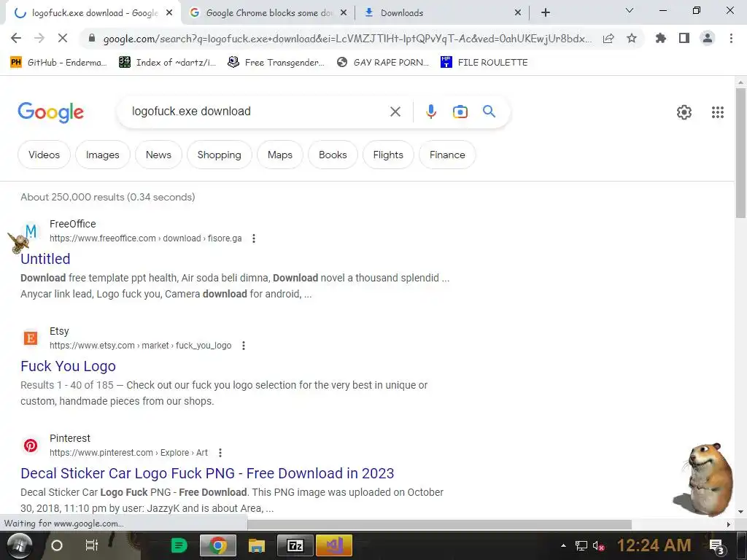Open Index of ~dartz bookmark
Viewport: 747px width, 560px height.
(x=167, y=63)
